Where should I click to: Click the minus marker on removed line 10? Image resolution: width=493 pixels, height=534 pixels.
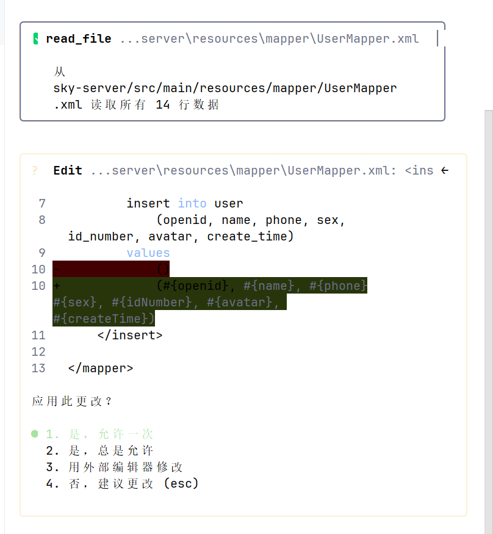pos(57,269)
